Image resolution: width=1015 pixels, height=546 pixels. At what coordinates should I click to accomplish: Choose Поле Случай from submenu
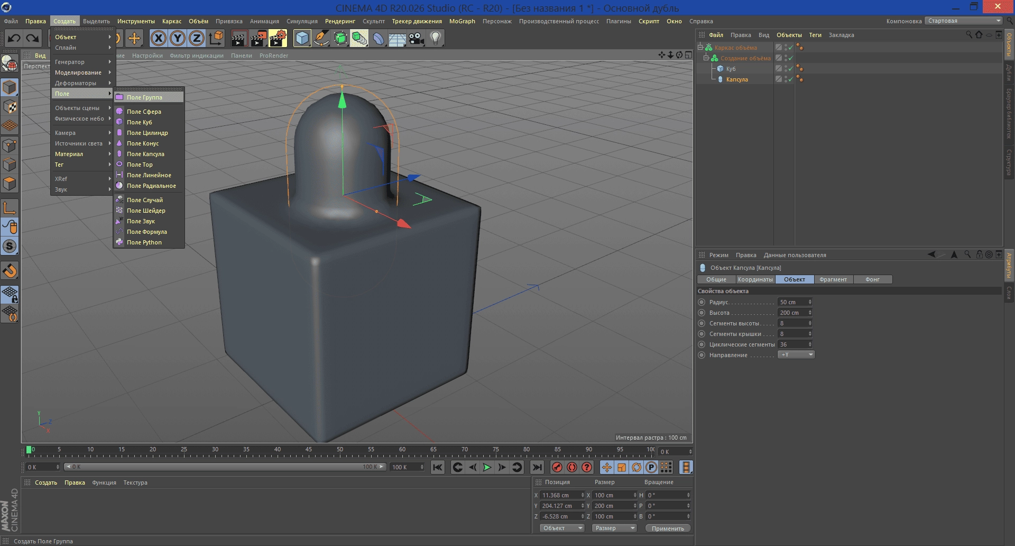(x=149, y=200)
